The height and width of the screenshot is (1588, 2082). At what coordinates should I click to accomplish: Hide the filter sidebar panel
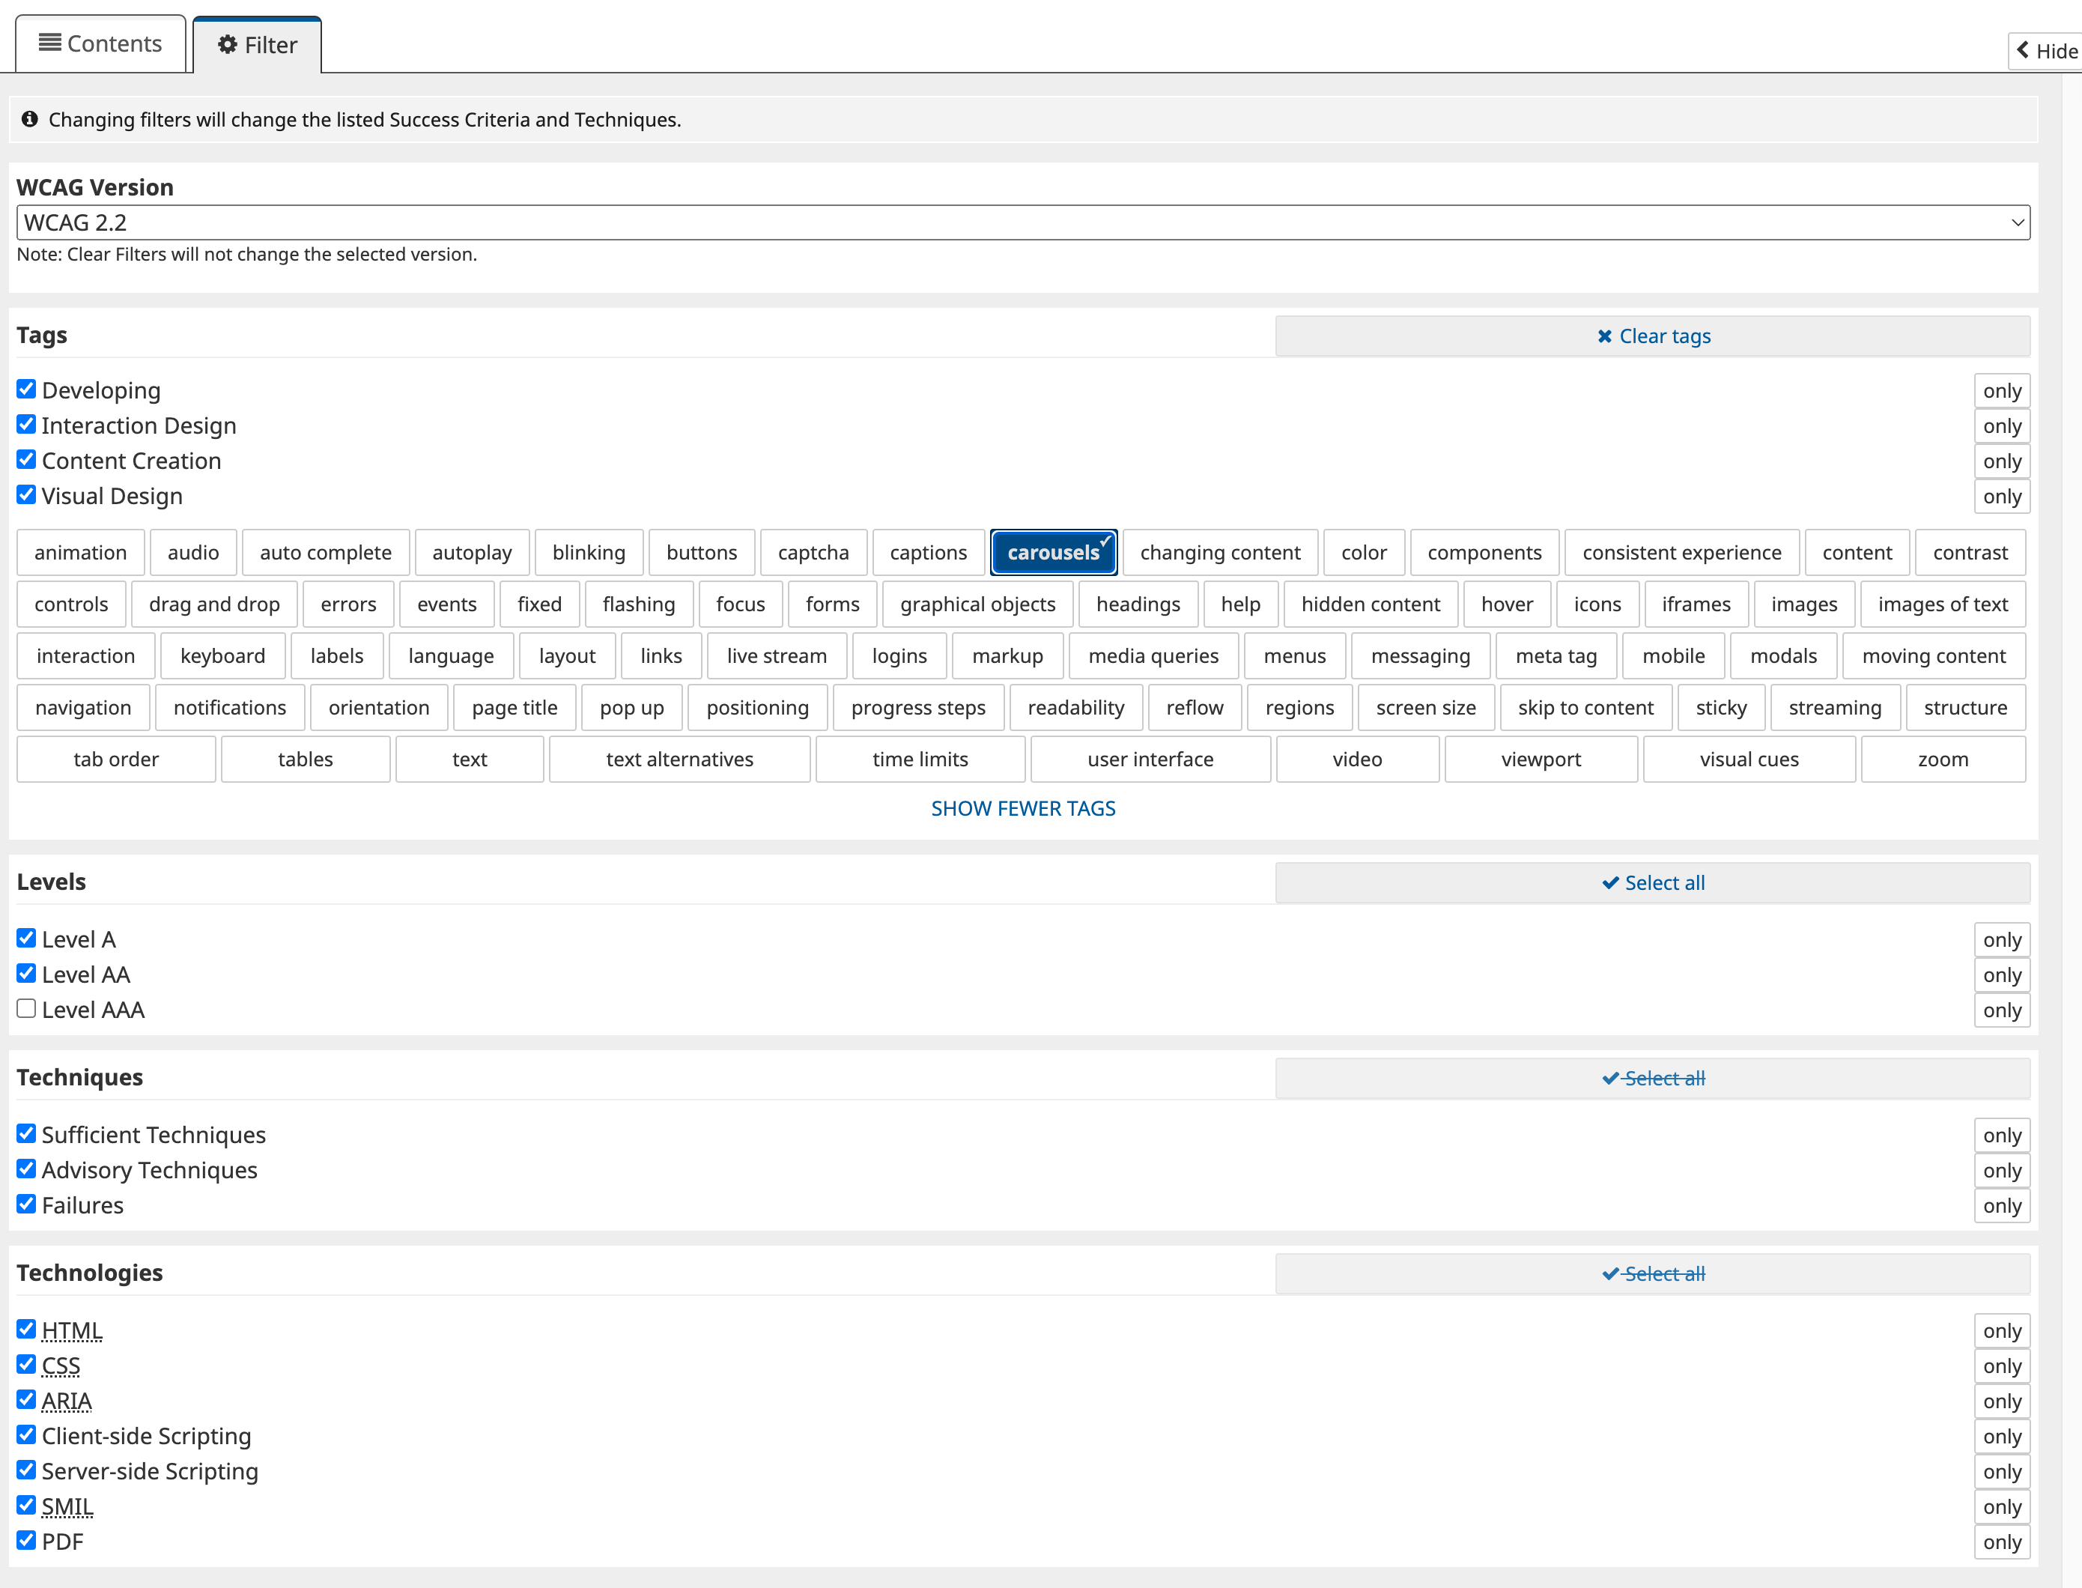point(2045,50)
